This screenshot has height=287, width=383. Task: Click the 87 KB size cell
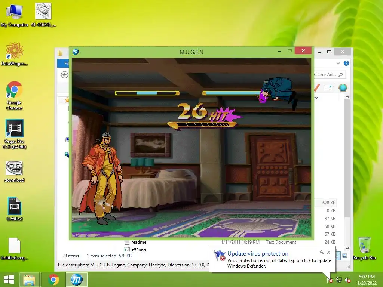(x=330, y=218)
